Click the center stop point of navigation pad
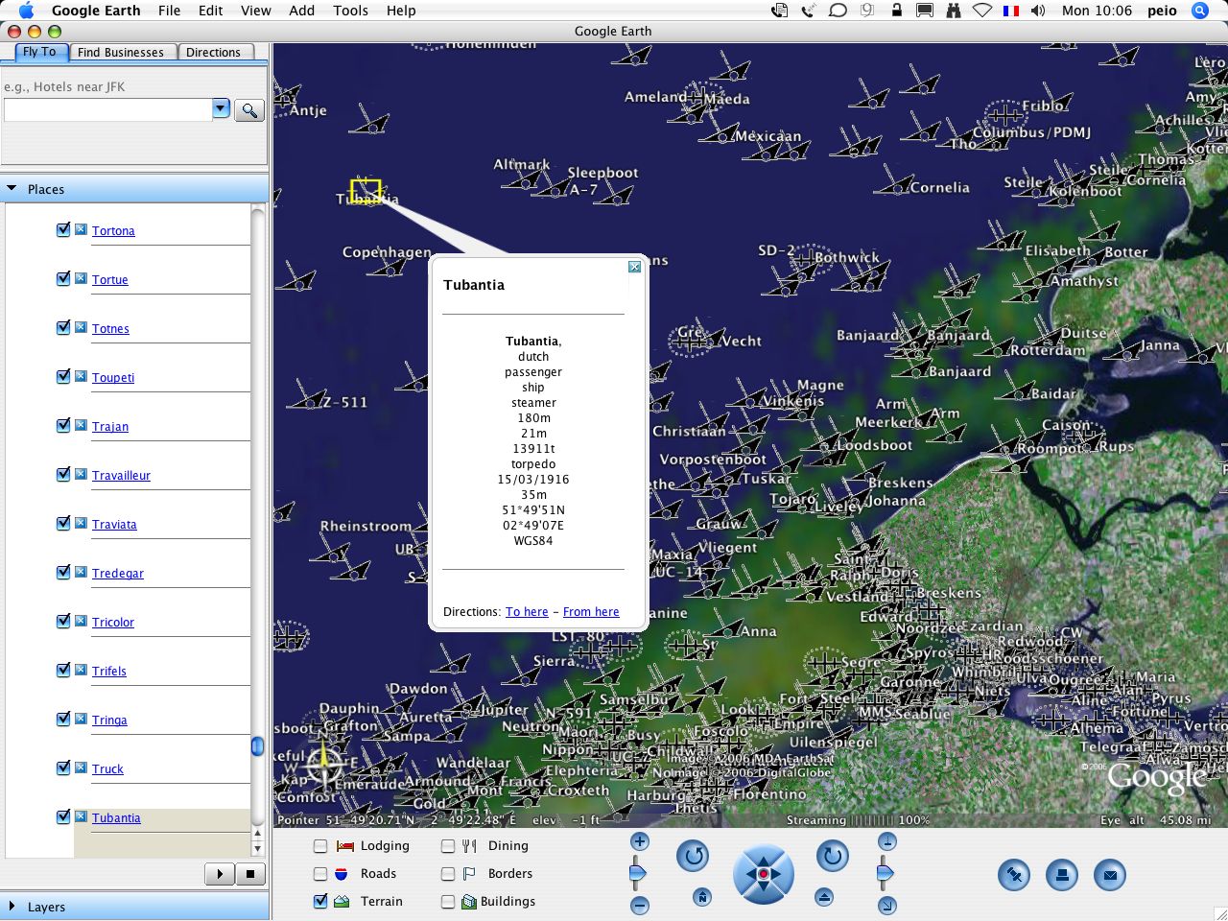The image size is (1228, 921). point(763,874)
